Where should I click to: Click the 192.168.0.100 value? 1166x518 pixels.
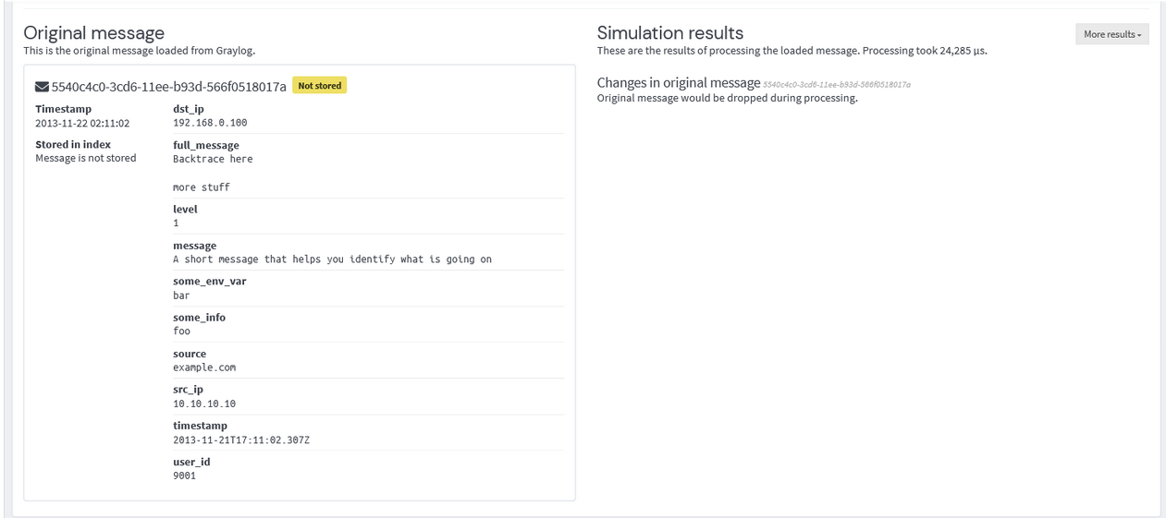pyautogui.click(x=210, y=123)
